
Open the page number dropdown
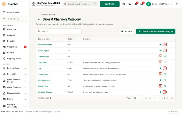tap(157, 98)
